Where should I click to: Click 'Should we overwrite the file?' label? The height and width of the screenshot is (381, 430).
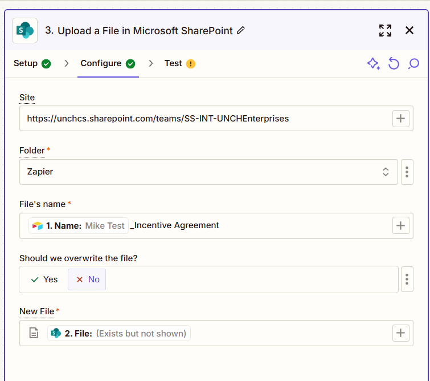pos(78,258)
